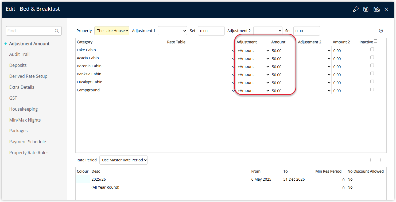Open the Property dropdown The Lake House

point(112,31)
